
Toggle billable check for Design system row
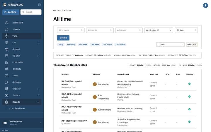(189, 97)
